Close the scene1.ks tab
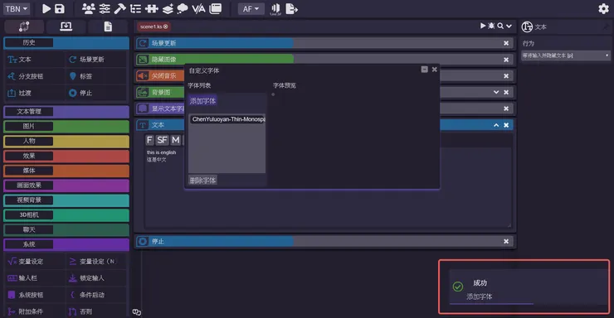 coord(166,26)
